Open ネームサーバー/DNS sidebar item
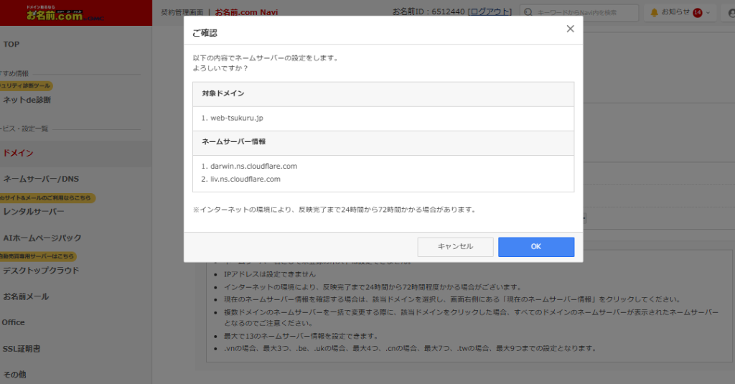Screen dimensions: 735x384 tap(41, 179)
